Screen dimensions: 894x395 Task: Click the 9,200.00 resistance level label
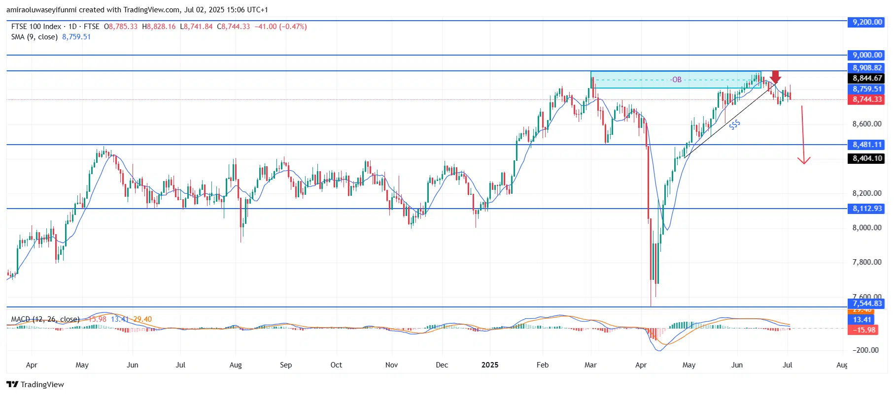click(867, 22)
